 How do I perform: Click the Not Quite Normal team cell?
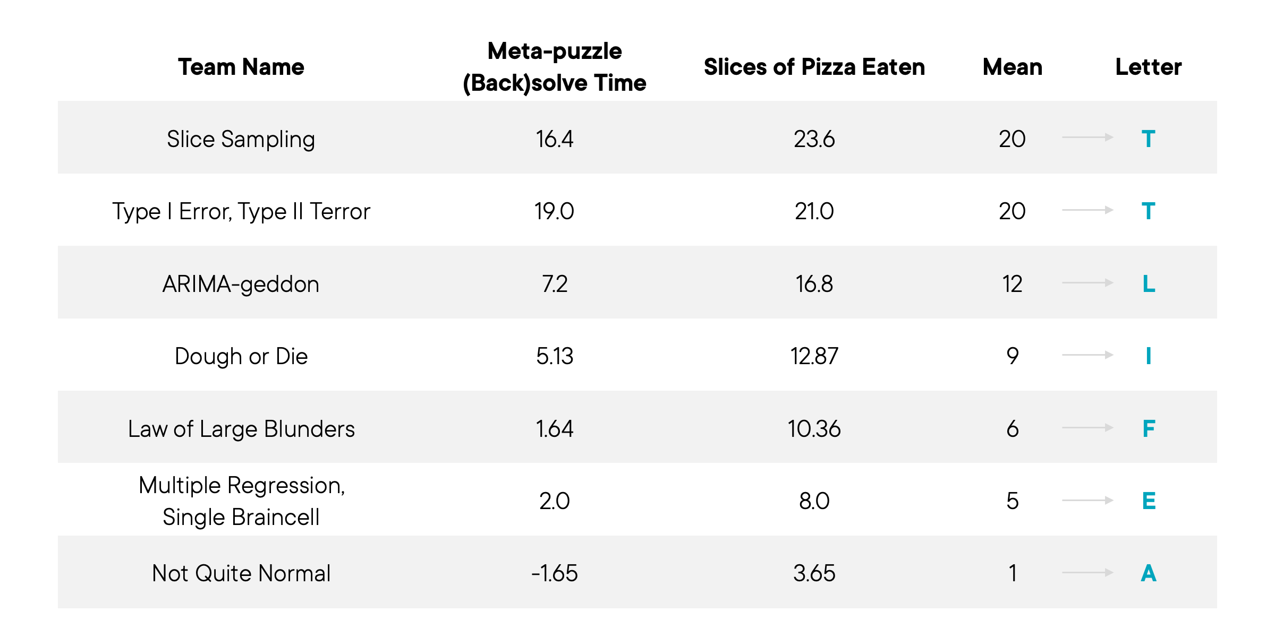pos(241,573)
